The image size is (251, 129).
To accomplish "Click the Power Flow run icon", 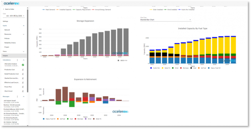I will click(x=23, y=87).
